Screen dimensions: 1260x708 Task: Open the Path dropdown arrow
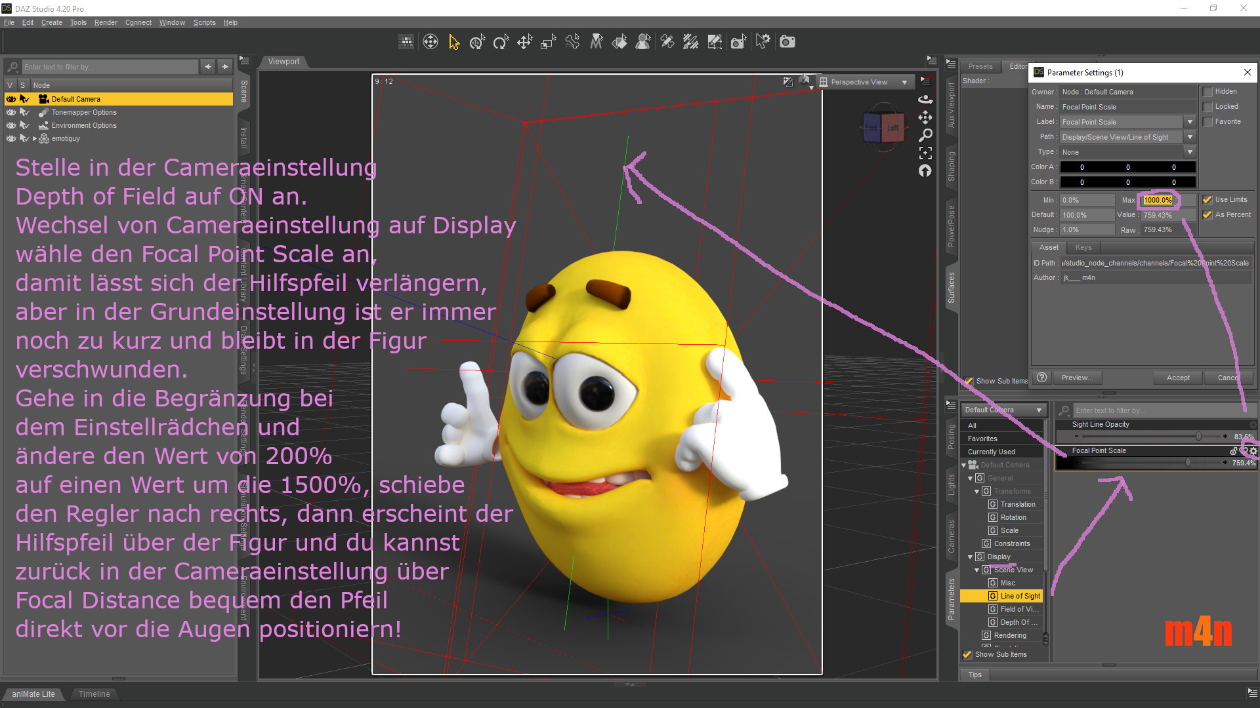(x=1190, y=137)
